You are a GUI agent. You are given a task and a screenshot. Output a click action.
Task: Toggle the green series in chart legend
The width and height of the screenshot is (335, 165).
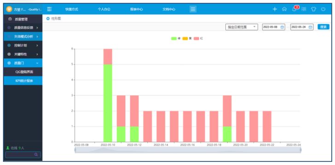[x=176, y=38]
